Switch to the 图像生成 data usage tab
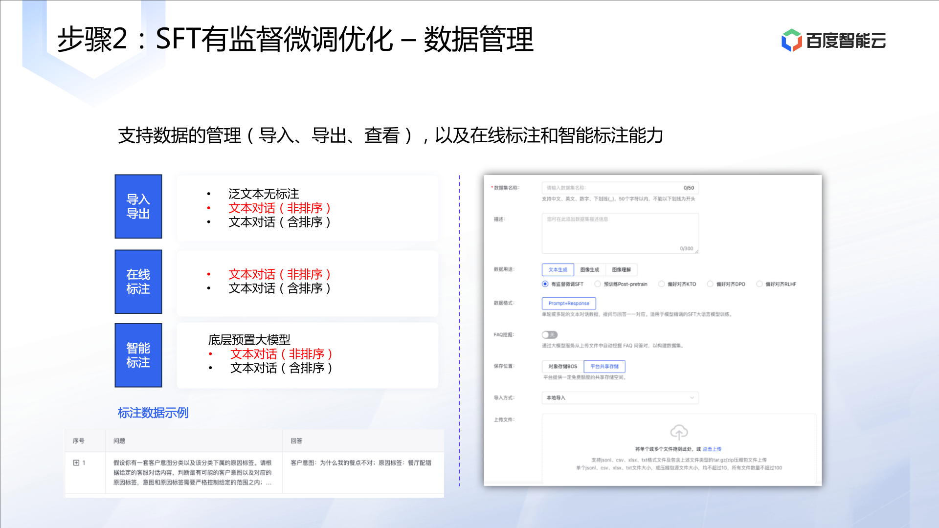The width and height of the screenshot is (939, 528). [589, 270]
